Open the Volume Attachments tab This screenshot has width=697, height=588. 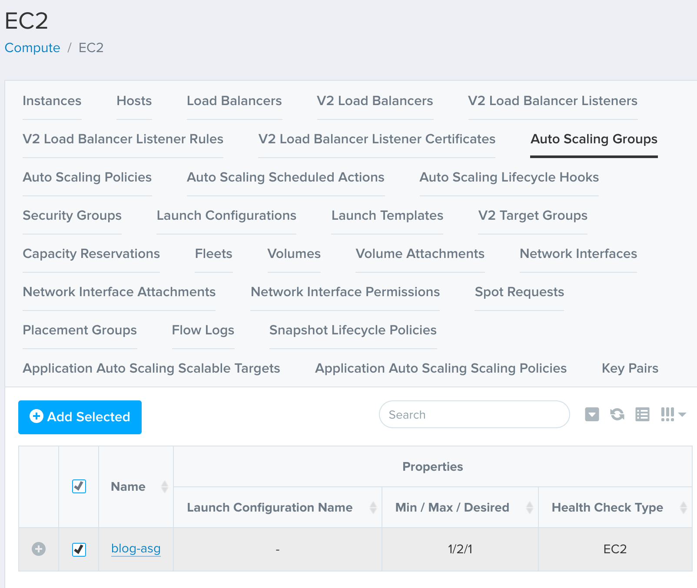pos(420,254)
